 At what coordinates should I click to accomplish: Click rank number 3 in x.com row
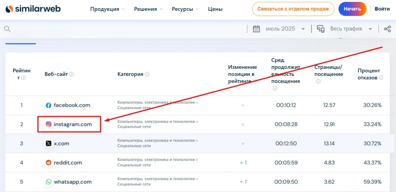pyautogui.click(x=22, y=144)
